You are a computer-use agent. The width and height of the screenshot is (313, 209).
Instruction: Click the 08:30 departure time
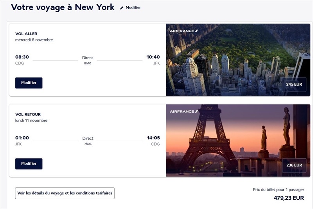pyautogui.click(x=22, y=57)
